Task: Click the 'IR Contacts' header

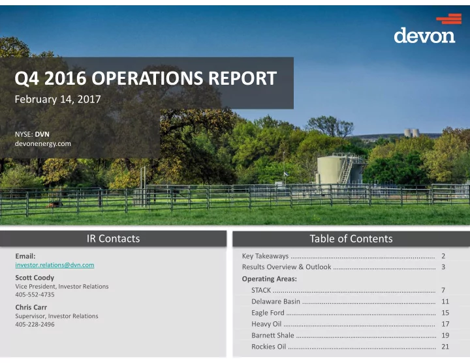Action: (x=114, y=239)
